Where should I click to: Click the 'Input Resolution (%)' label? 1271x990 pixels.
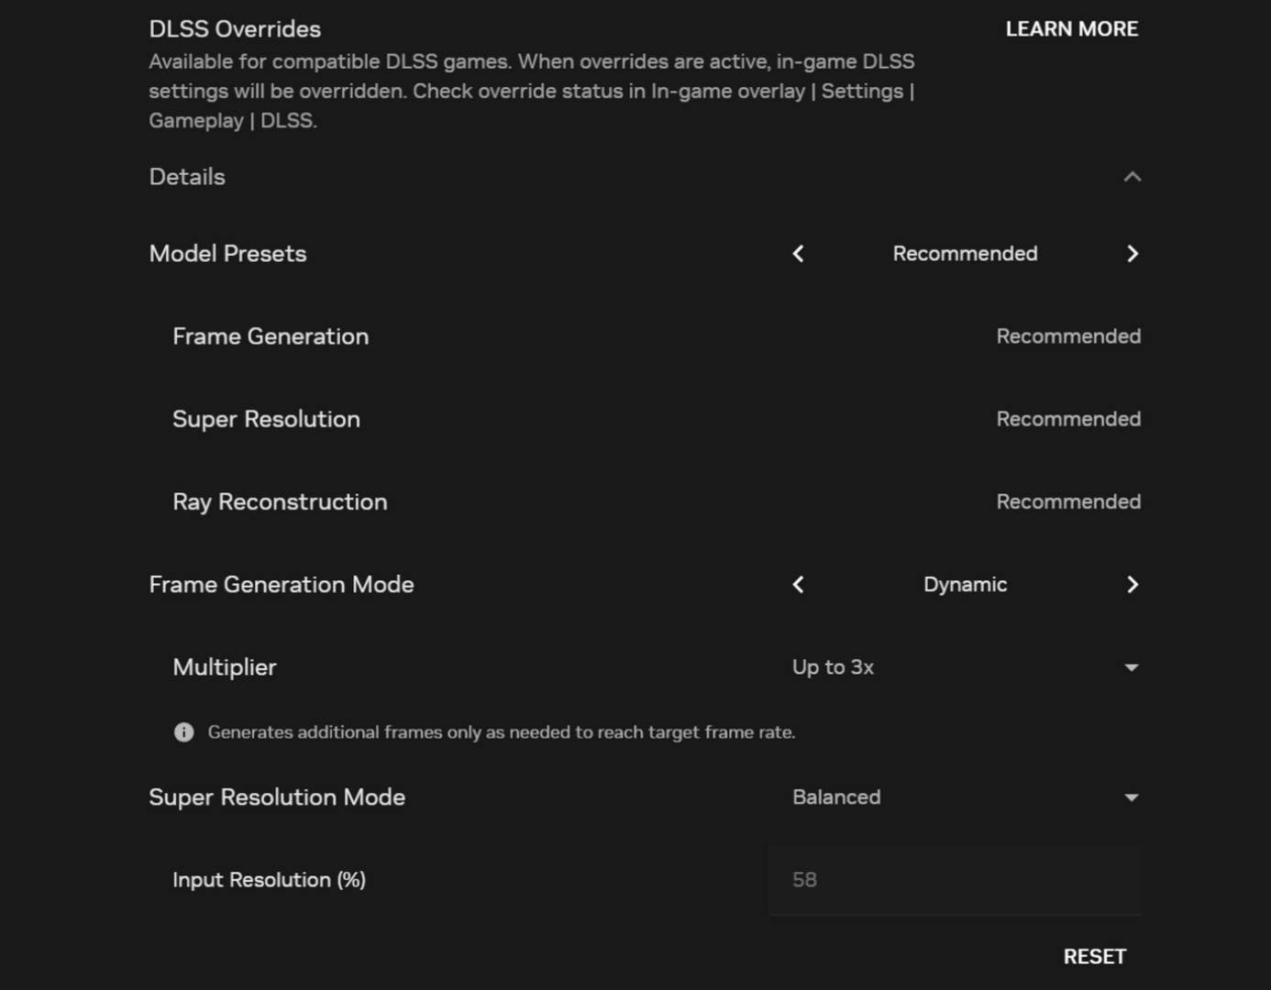269,880
